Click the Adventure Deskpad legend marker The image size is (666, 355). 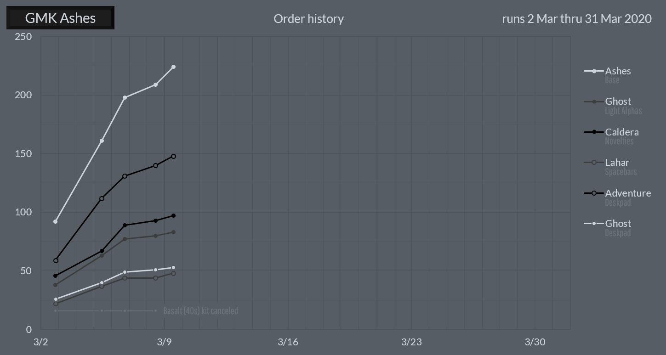coord(594,193)
